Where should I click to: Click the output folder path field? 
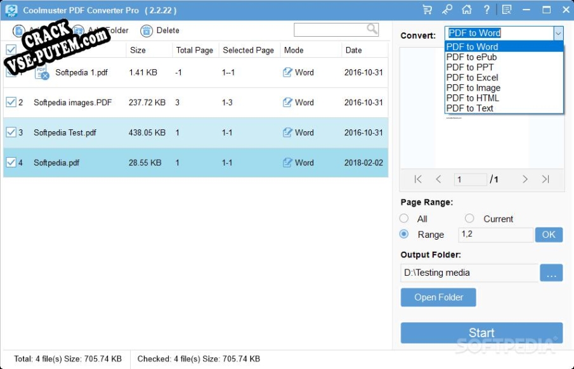tap(470, 273)
